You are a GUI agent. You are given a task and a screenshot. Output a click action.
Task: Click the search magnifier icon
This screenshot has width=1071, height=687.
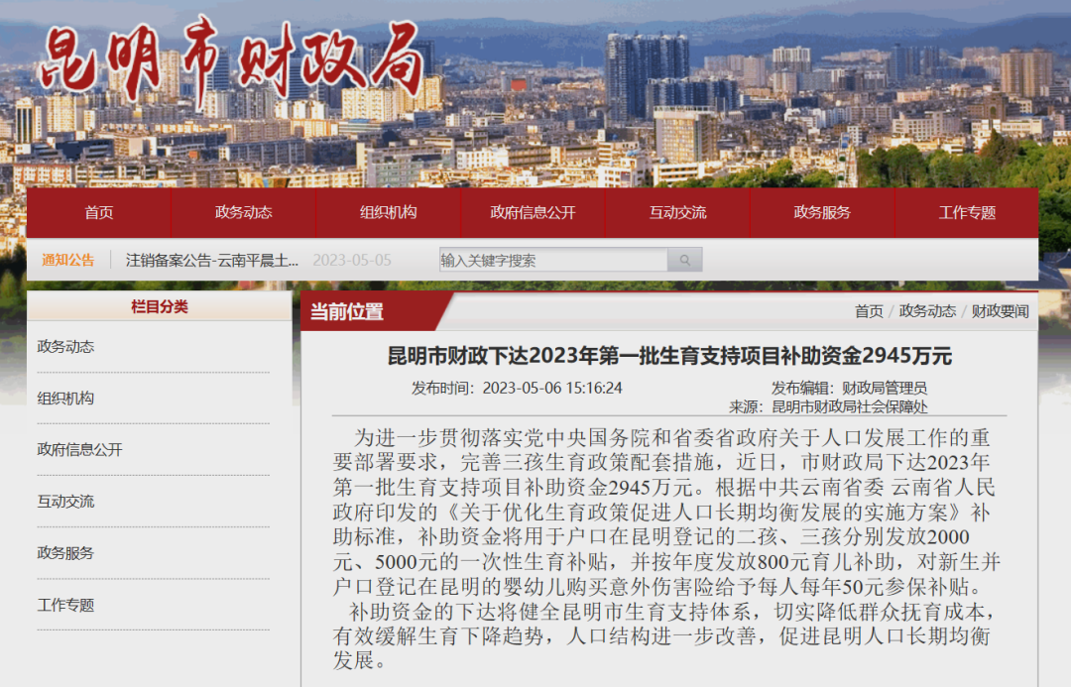pos(684,259)
